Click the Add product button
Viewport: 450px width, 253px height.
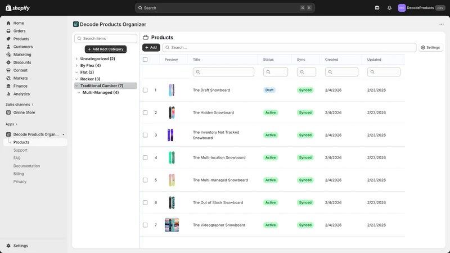[x=151, y=47]
